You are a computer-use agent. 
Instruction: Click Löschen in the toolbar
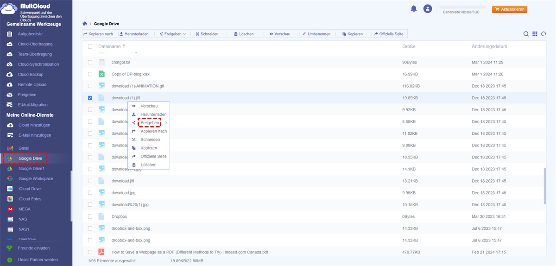click(x=244, y=34)
